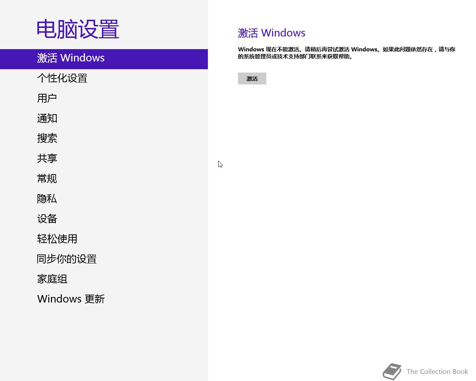Image resolution: width=476 pixels, height=381 pixels.
Task: Click the 激活 Windows heading in right pane
Action: (x=271, y=33)
